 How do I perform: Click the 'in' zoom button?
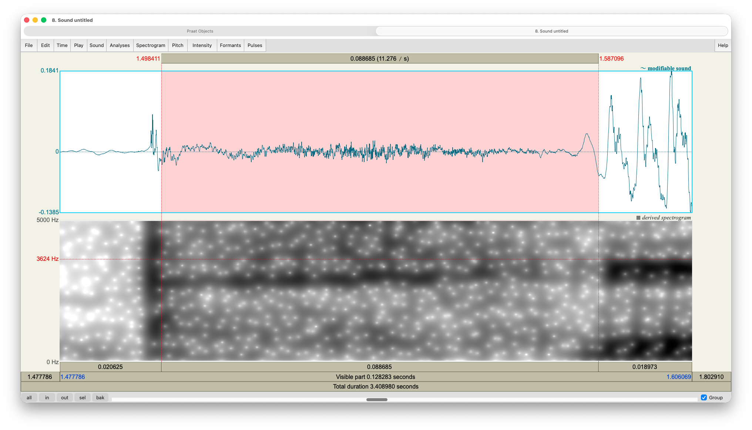coord(47,397)
